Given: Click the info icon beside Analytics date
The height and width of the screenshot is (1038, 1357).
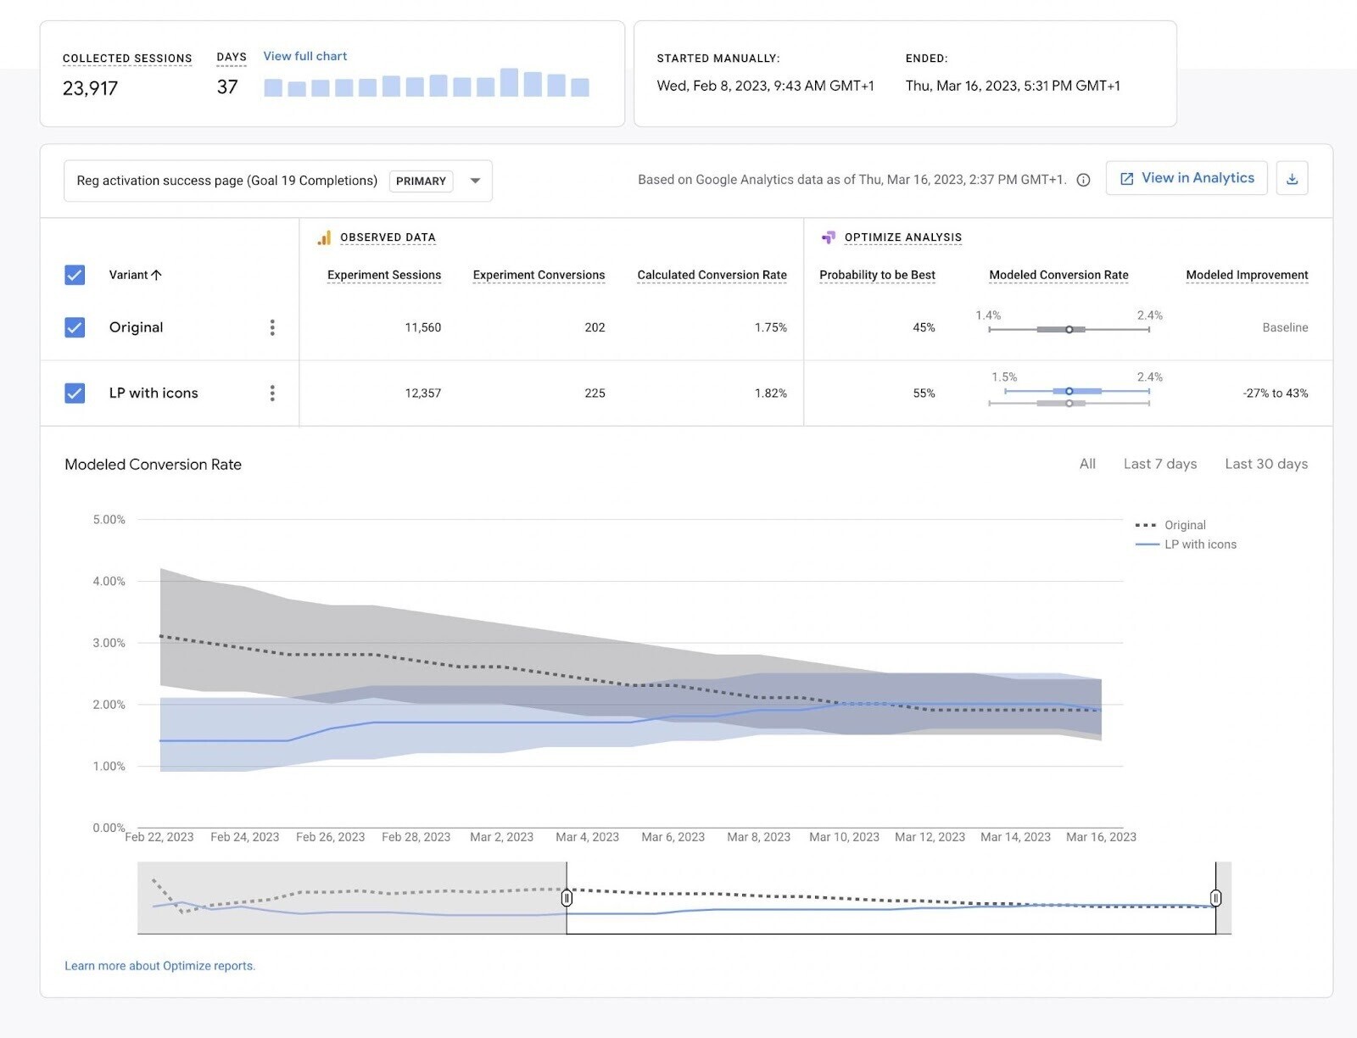Looking at the screenshot, I should tap(1083, 180).
